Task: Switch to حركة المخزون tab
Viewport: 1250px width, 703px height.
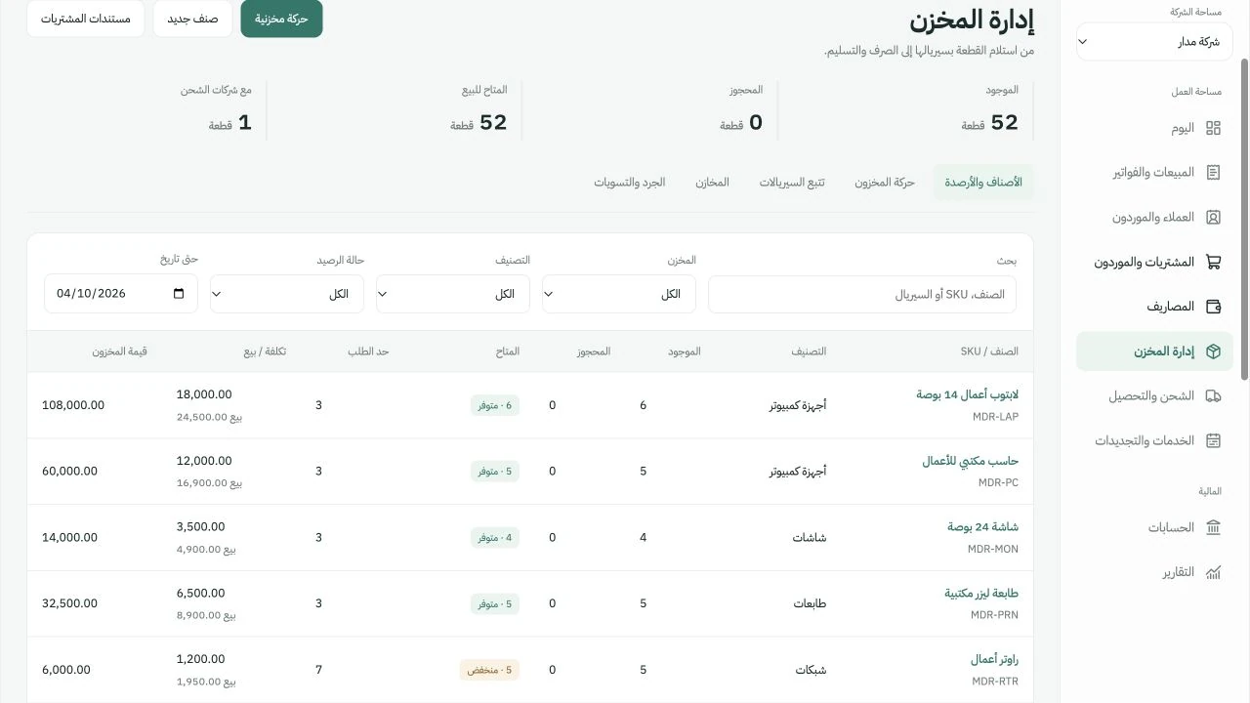Action: [x=885, y=183]
